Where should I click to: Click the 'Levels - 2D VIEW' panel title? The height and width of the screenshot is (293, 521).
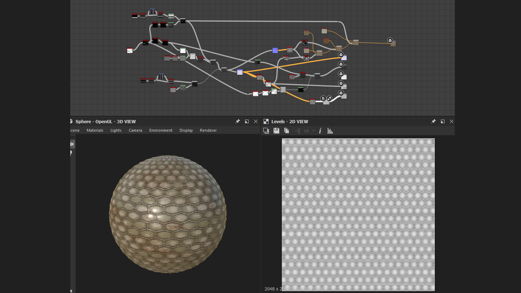(290, 122)
